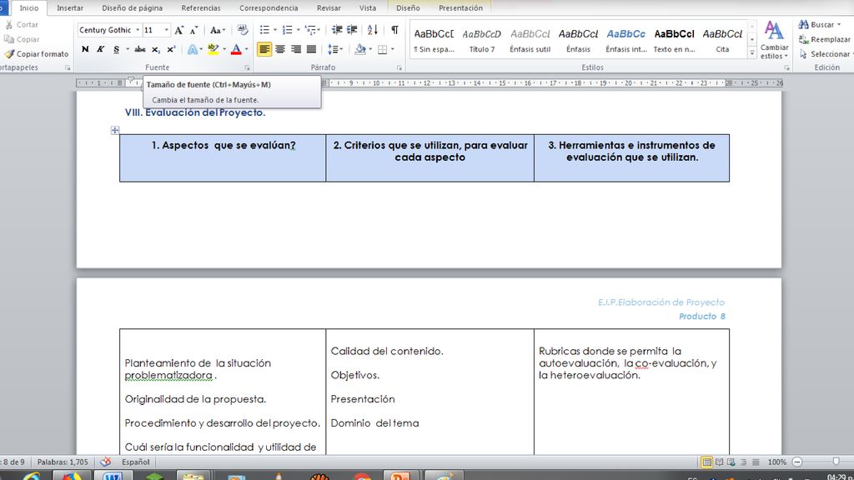Image resolution: width=854 pixels, height=480 pixels.
Task: Open font size dropdown
Action: coord(166,30)
